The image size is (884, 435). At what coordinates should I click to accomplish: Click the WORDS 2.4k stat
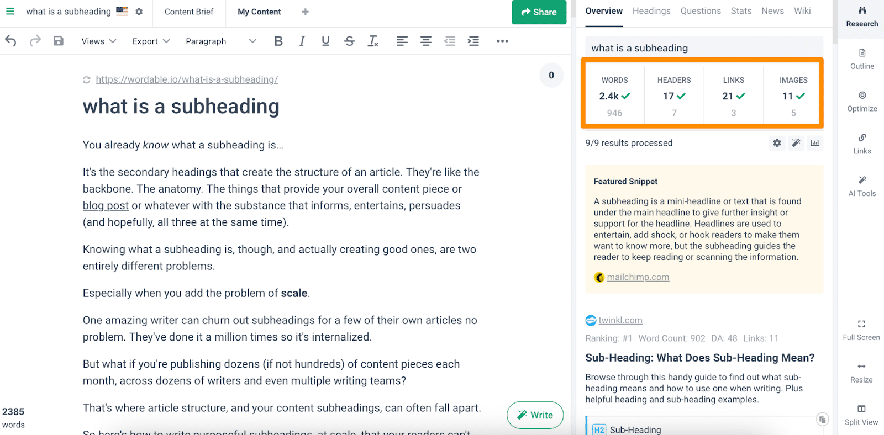click(x=614, y=96)
